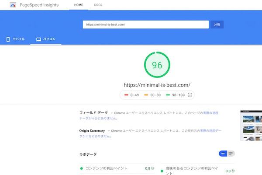262x175 pixels.
Task: Click the green dot beside コンテンツの初回ペイント
Action: tap(82, 168)
